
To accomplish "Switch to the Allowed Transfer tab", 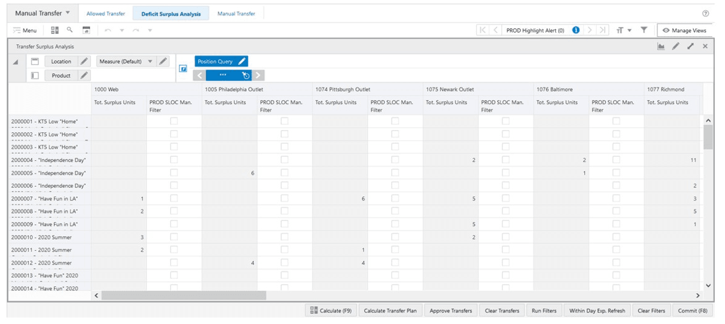I will (x=106, y=13).
